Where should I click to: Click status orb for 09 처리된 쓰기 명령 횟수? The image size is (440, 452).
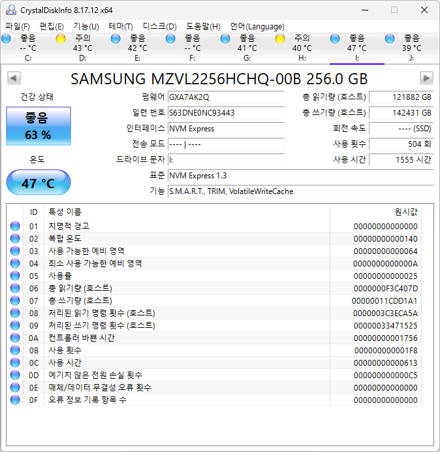point(15,325)
